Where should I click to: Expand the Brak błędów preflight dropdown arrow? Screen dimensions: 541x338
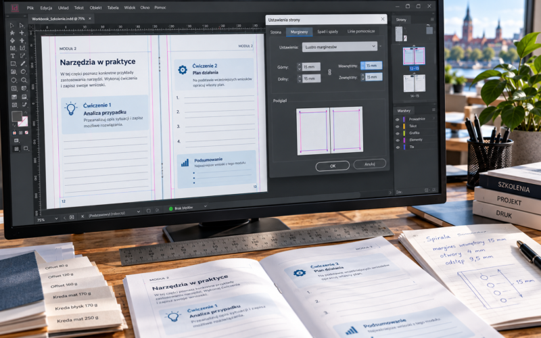(206, 206)
